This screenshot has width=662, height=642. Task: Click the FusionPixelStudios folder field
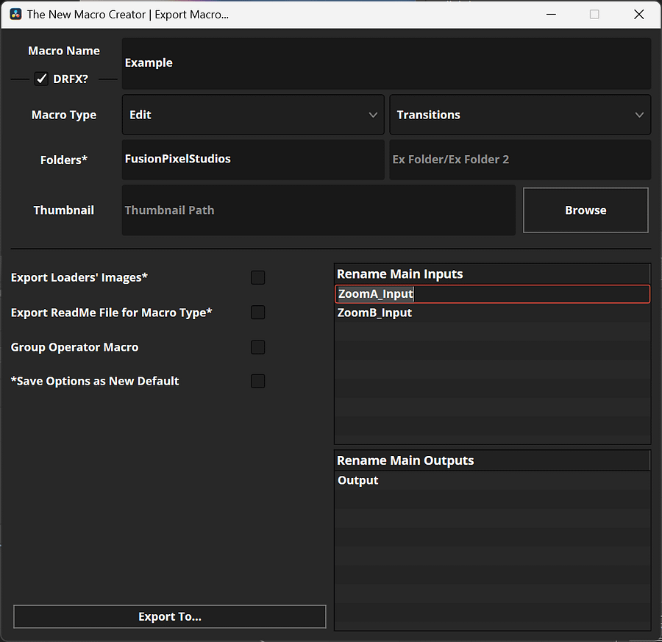click(x=253, y=160)
